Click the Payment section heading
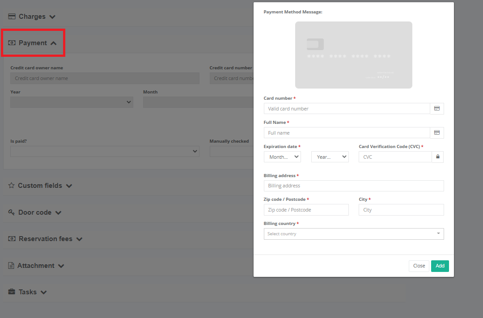Image resolution: width=483 pixels, height=318 pixels. 33,43
